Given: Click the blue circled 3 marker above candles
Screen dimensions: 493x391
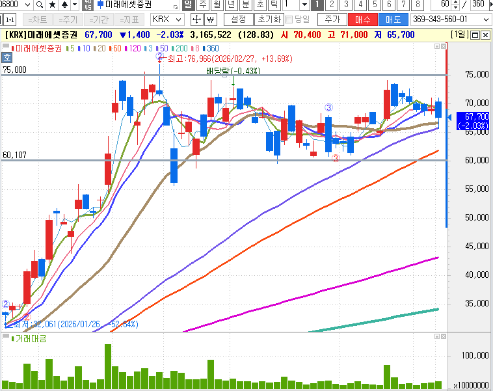Looking at the screenshot, I should (328, 107).
